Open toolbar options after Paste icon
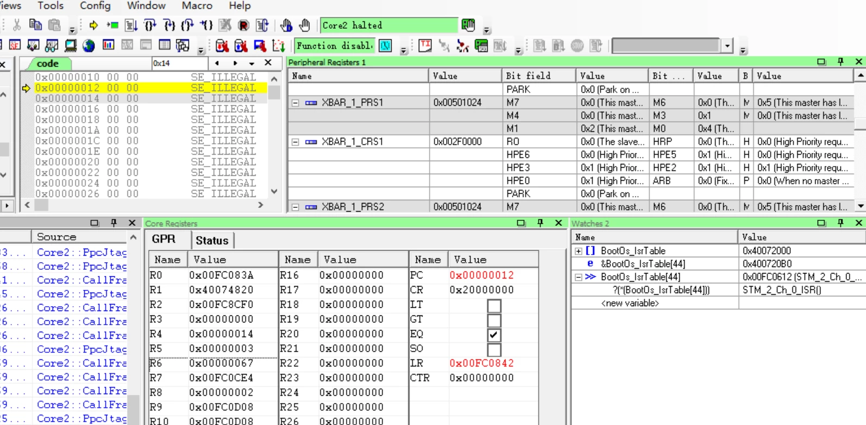Image resolution: width=866 pixels, height=425 pixels. point(72,29)
